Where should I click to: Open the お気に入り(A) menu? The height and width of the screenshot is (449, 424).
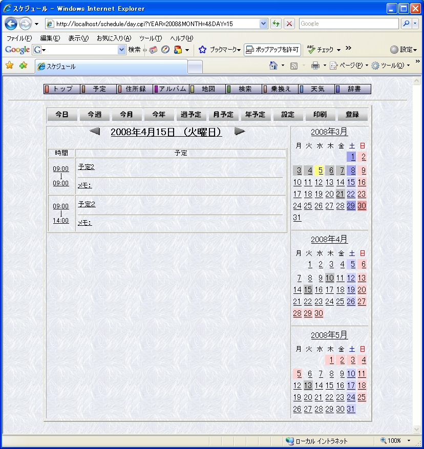(114, 38)
